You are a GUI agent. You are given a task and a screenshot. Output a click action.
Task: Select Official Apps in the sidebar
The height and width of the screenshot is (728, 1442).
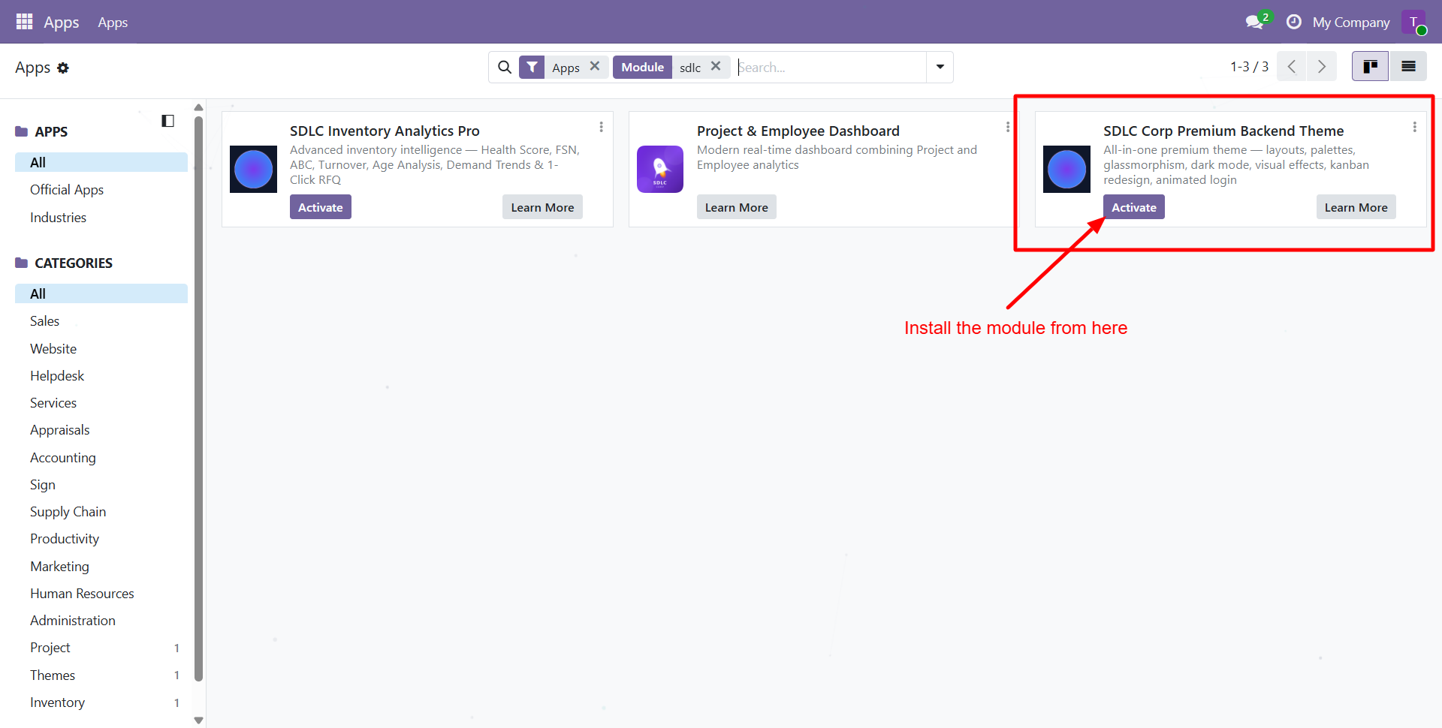click(67, 189)
